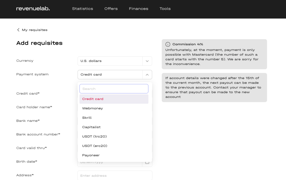Navigate to Tools in the top bar
Image resolution: width=286 pixels, height=180 pixels.
(x=165, y=9)
